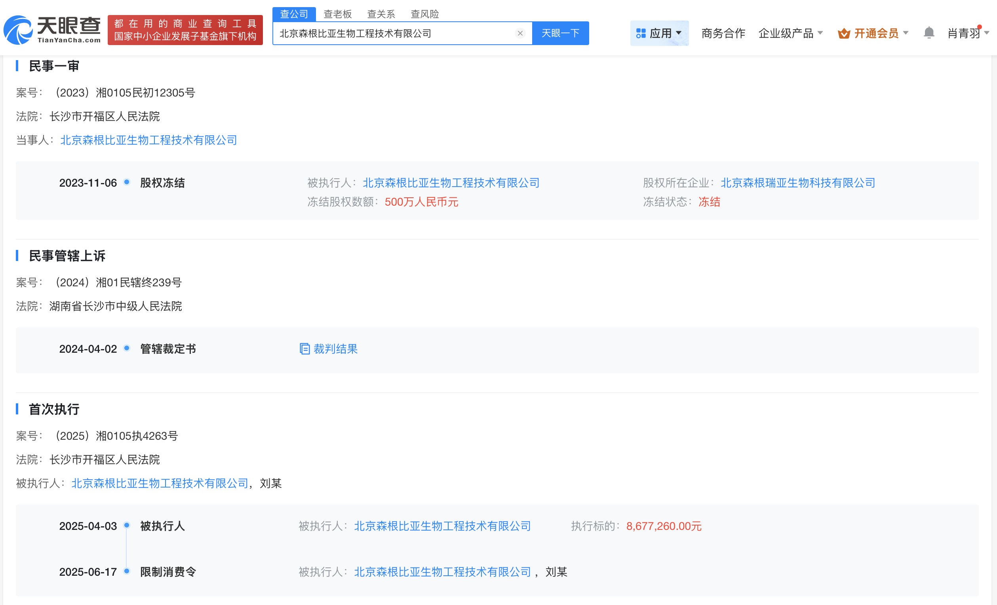Open 北京森根瑞亚生物科技有限公司 link

(x=797, y=183)
